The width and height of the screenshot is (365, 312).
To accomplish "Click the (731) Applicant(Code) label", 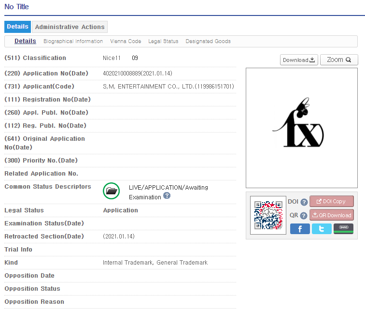I will click(x=39, y=87).
